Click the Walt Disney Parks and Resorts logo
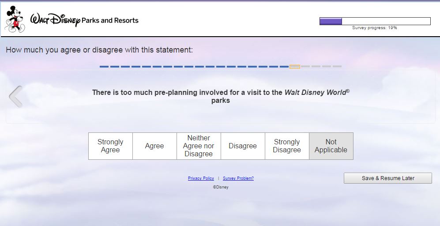 click(x=84, y=20)
